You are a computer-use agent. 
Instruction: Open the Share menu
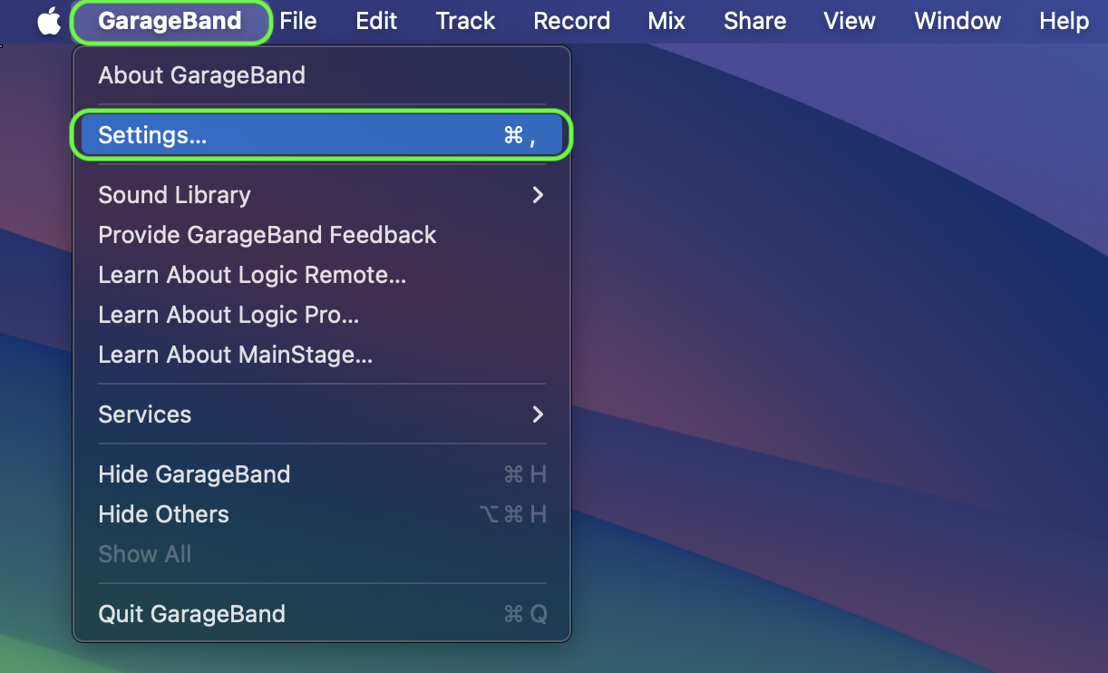coord(754,21)
